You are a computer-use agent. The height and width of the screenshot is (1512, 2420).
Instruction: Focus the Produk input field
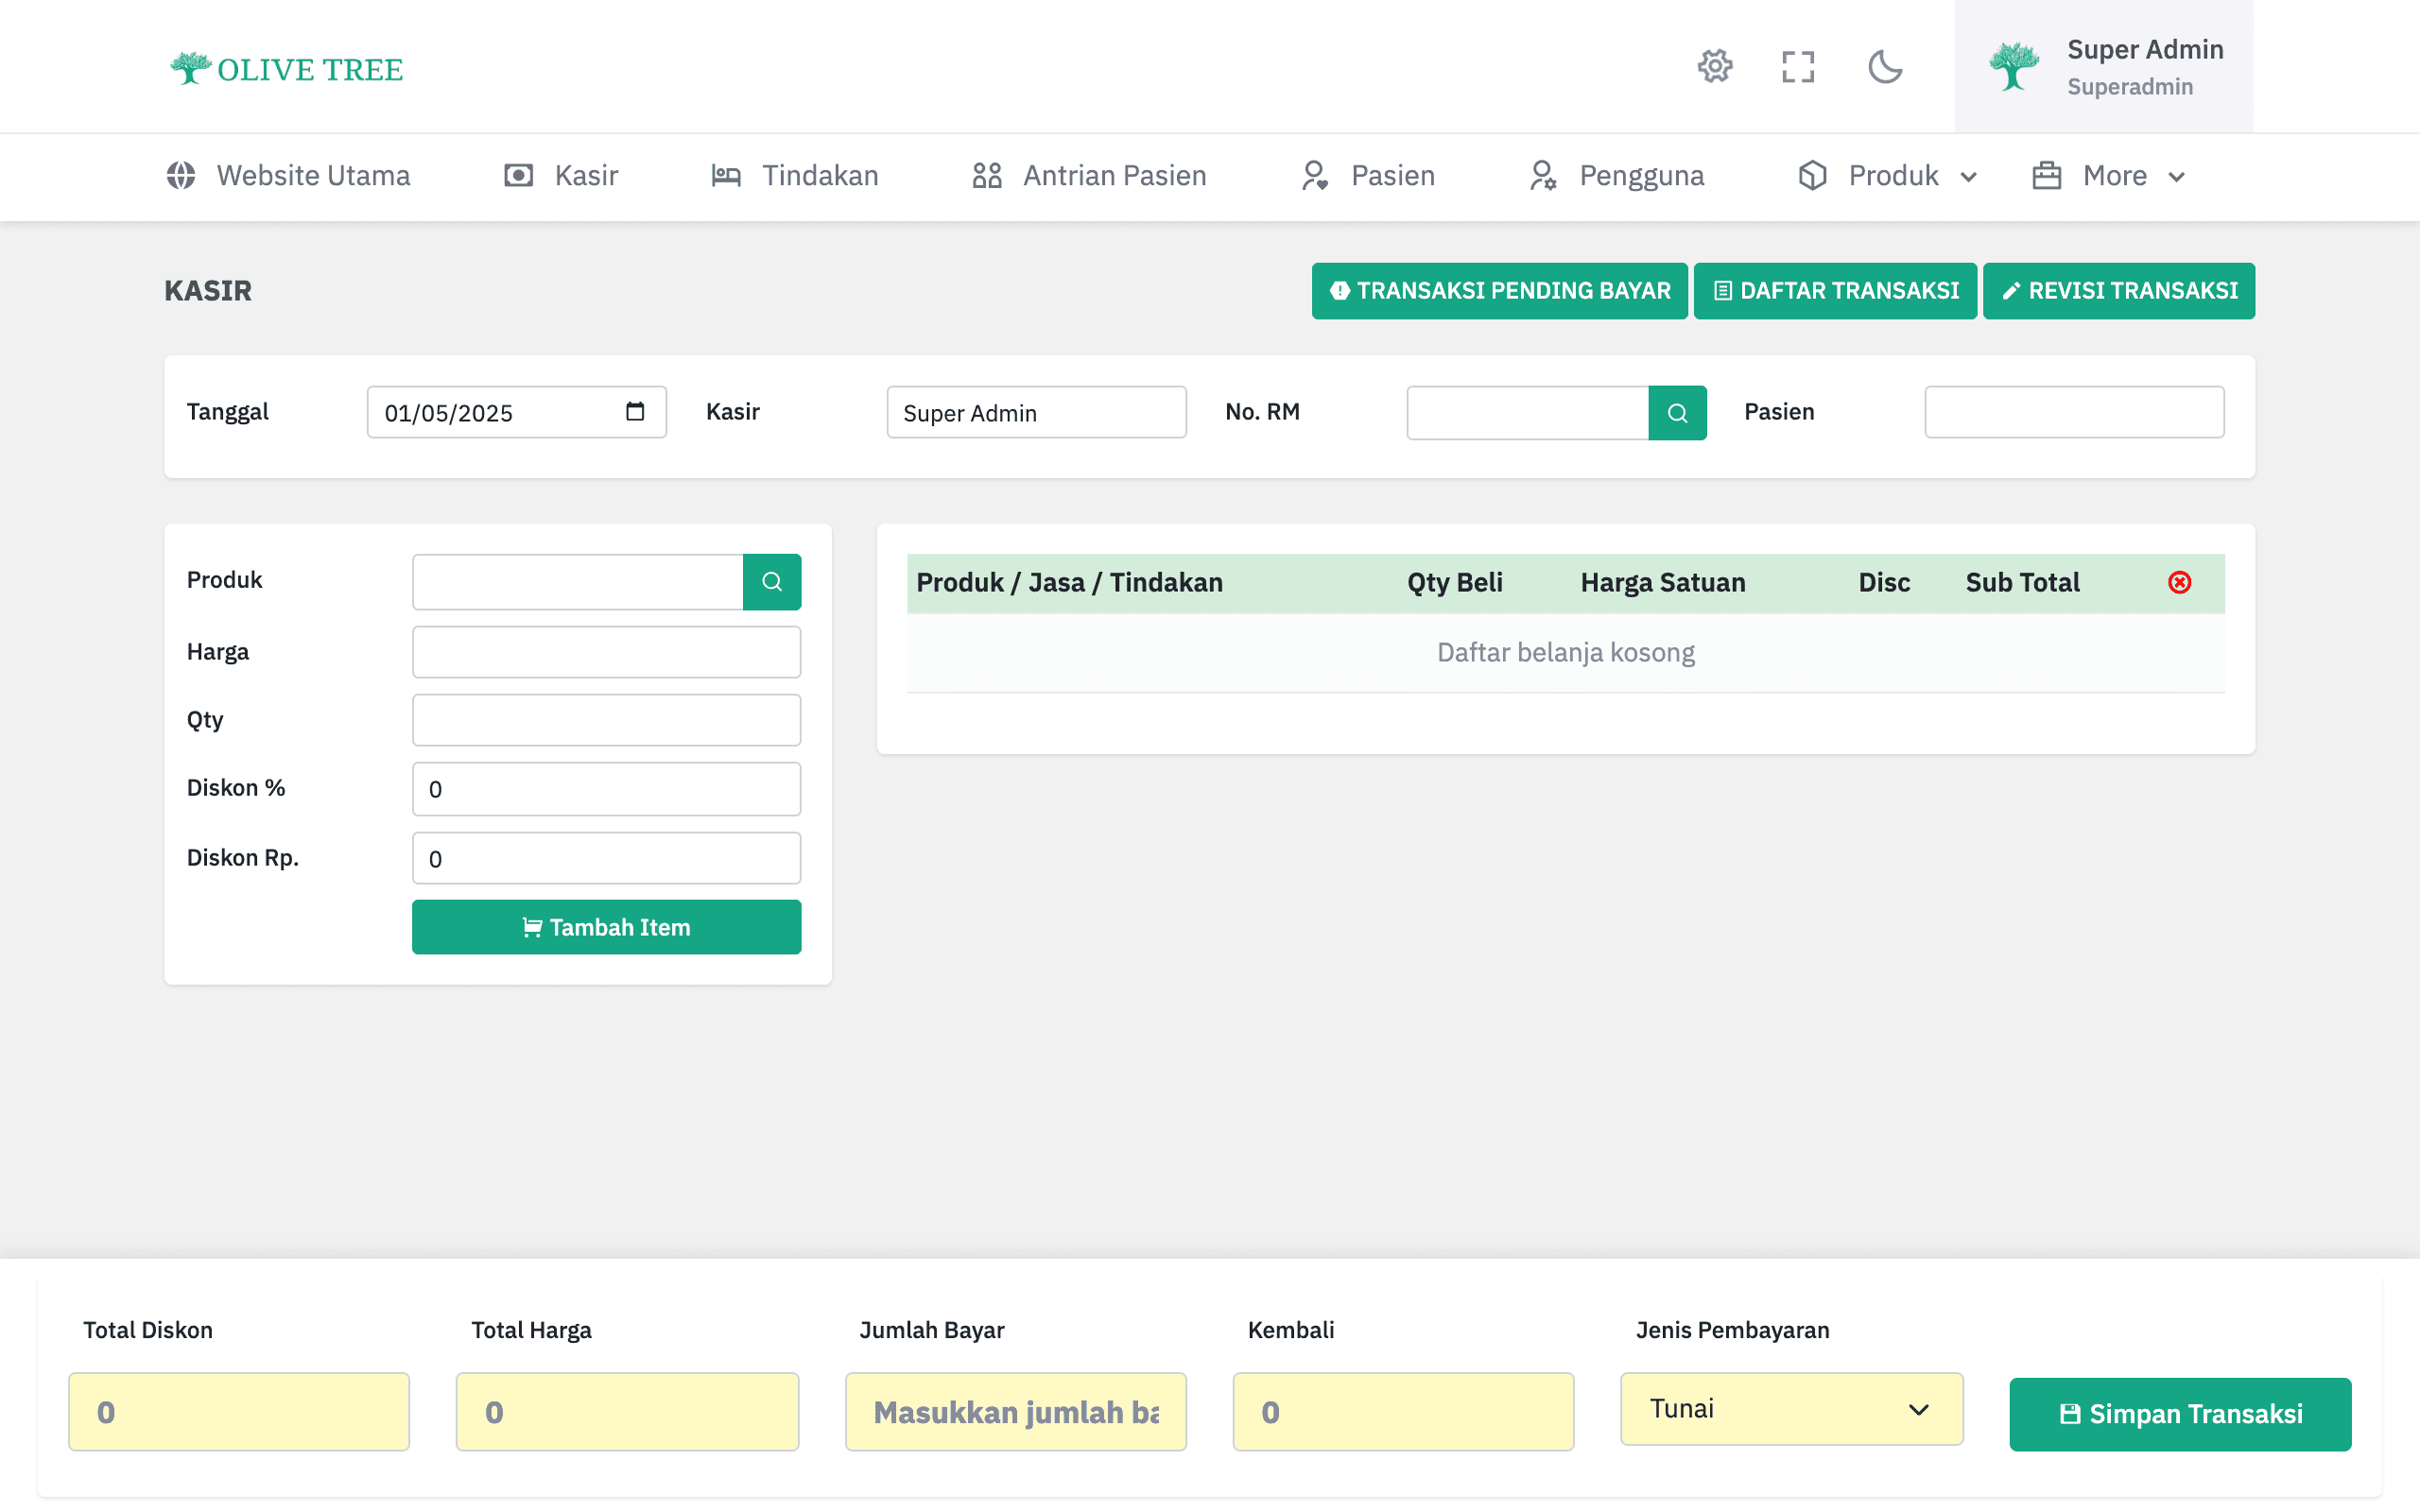[578, 582]
